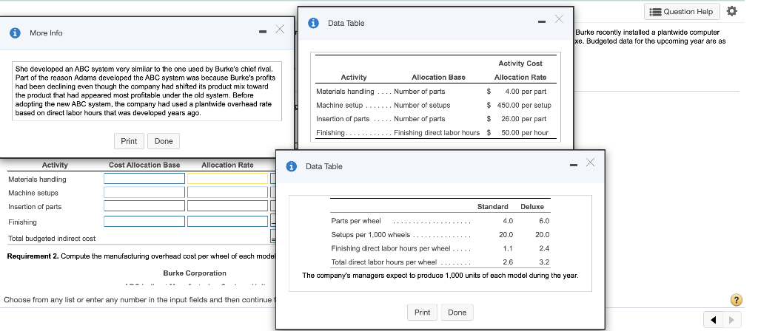Select Machine setups cost allocation base field
758x331 pixels.
[x=144, y=192]
